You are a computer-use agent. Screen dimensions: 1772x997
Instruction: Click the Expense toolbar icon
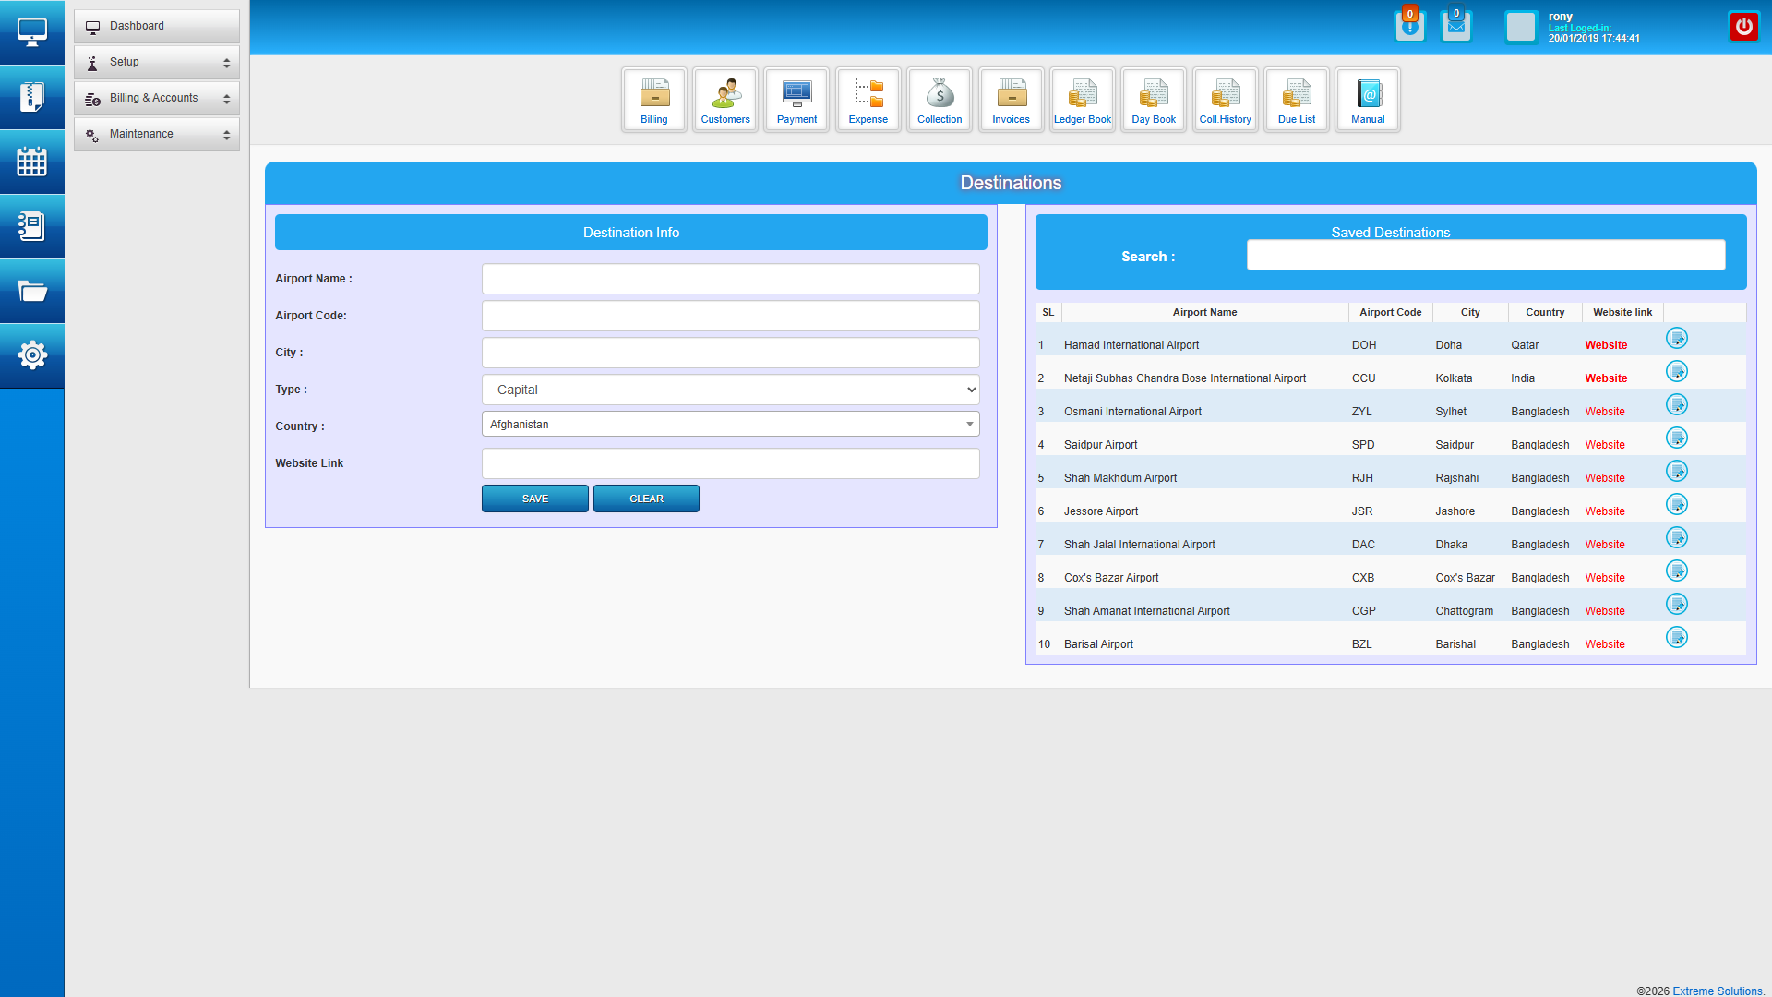coord(868,99)
